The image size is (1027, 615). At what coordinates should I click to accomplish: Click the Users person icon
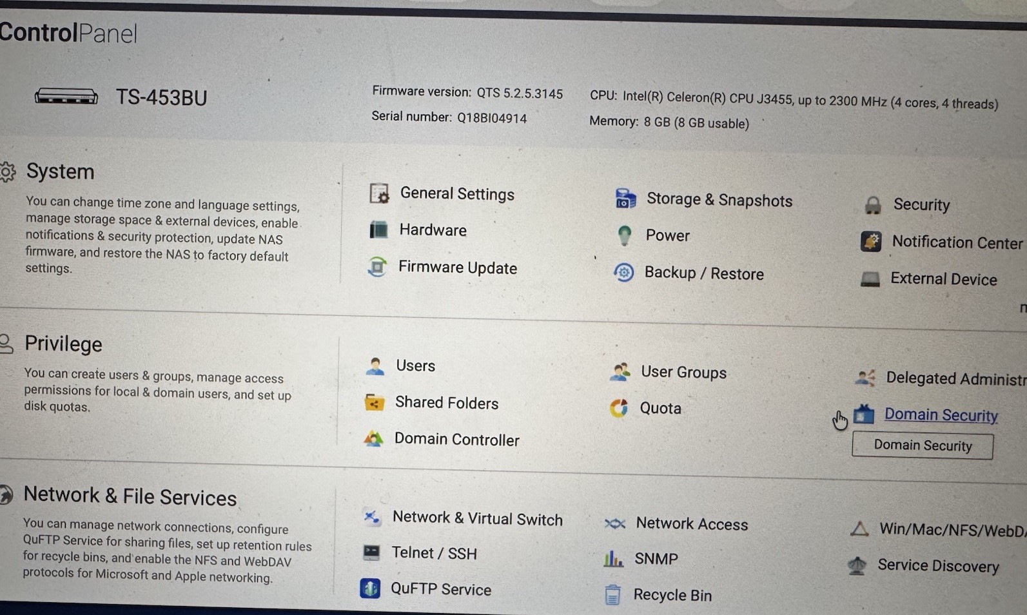(375, 366)
